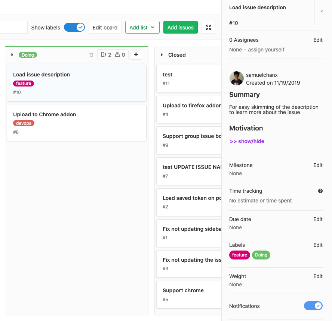Open the Add list dropdown

(x=142, y=27)
